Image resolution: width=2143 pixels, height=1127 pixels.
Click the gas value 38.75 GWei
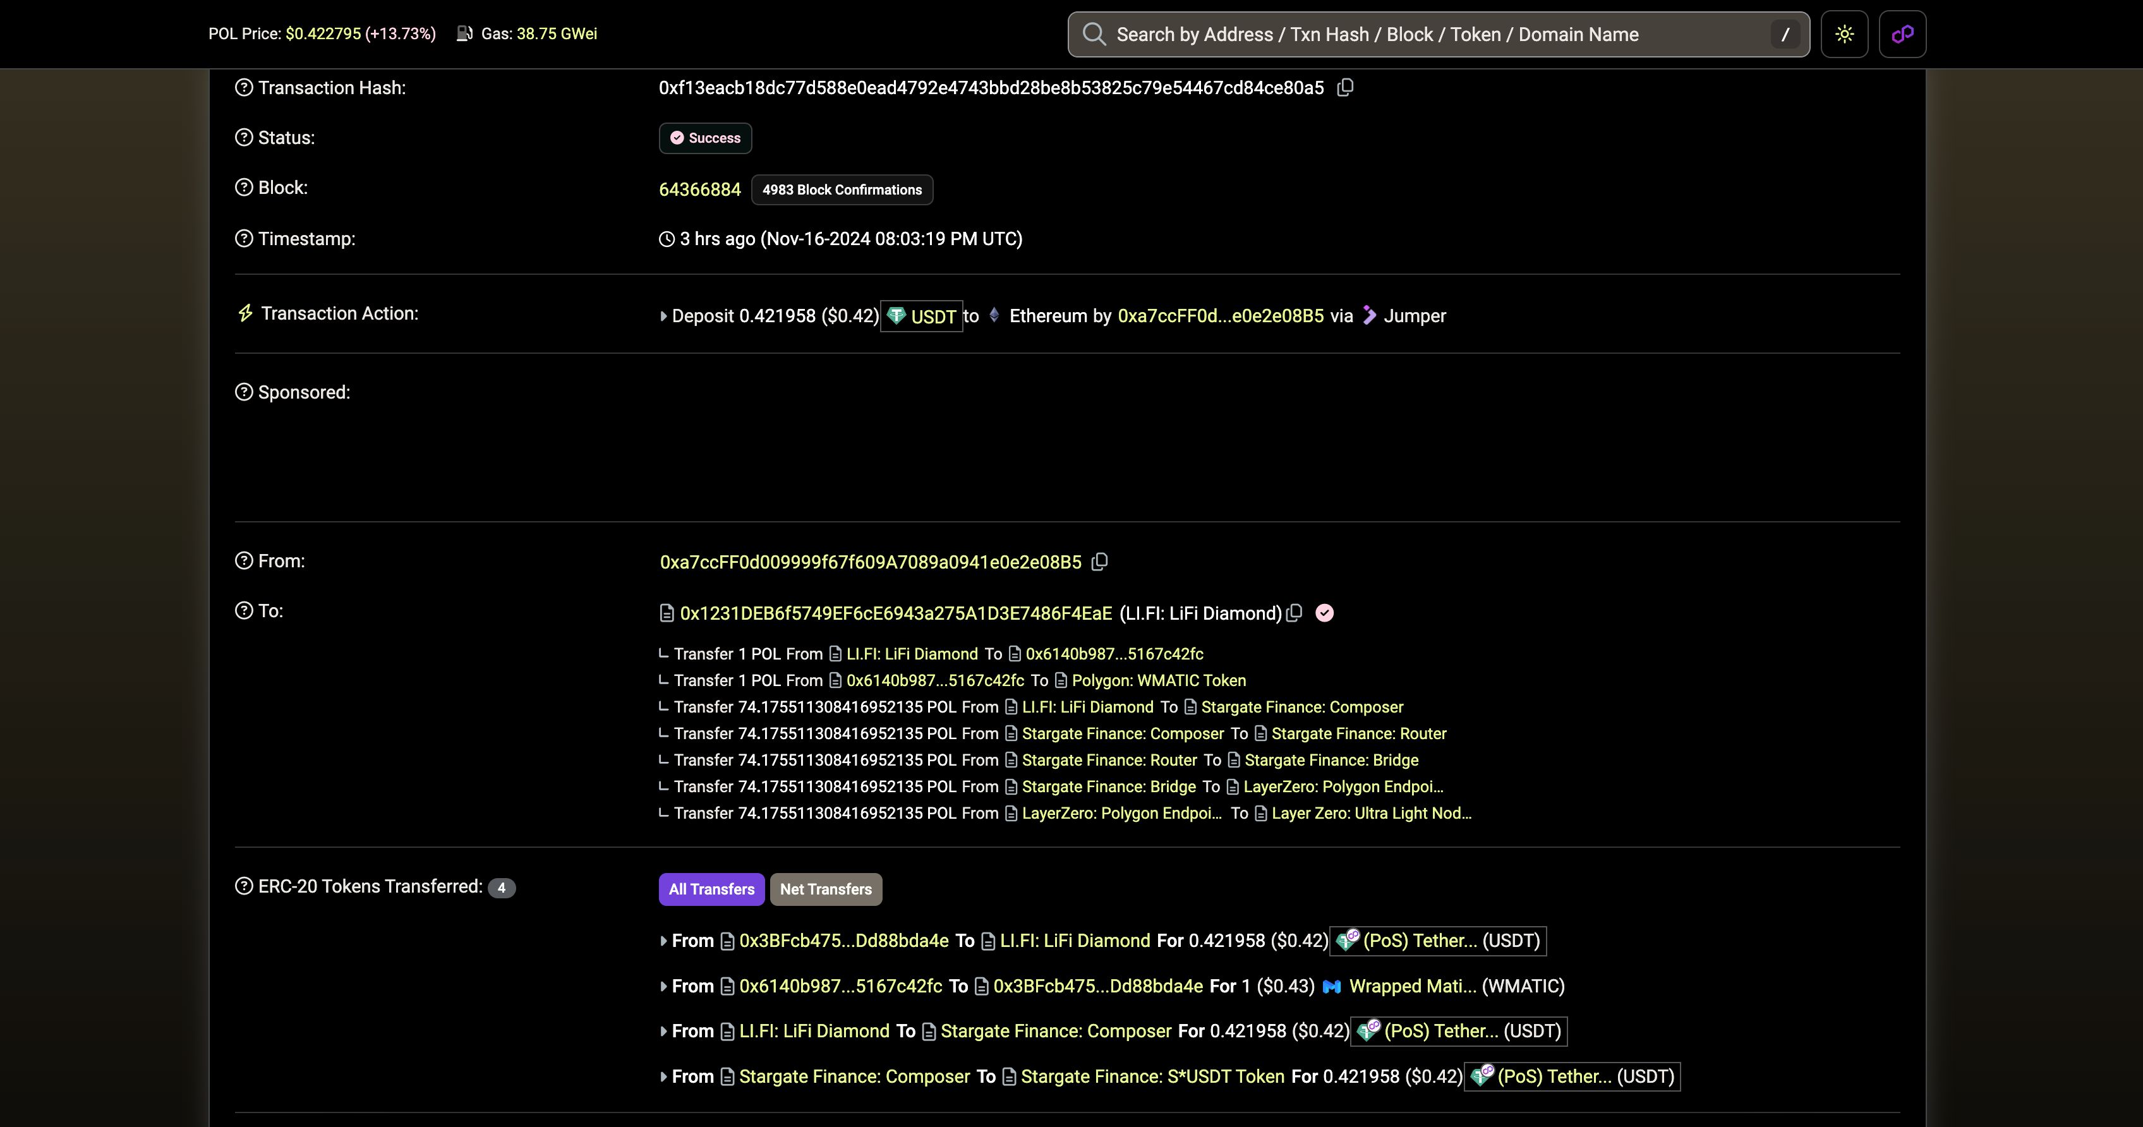coord(557,34)
